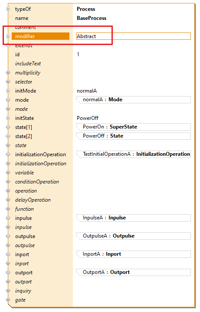Click the diamond icon beside multiplicity
Image resolution: width=200 pixels, height=312 pixels.
tap(8, 73)
